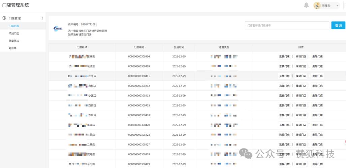
Task: Click the 门店编号 column header
Action: point(139,47)
